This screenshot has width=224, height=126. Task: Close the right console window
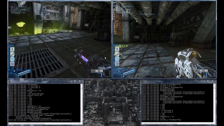click(x=212, y=81)
